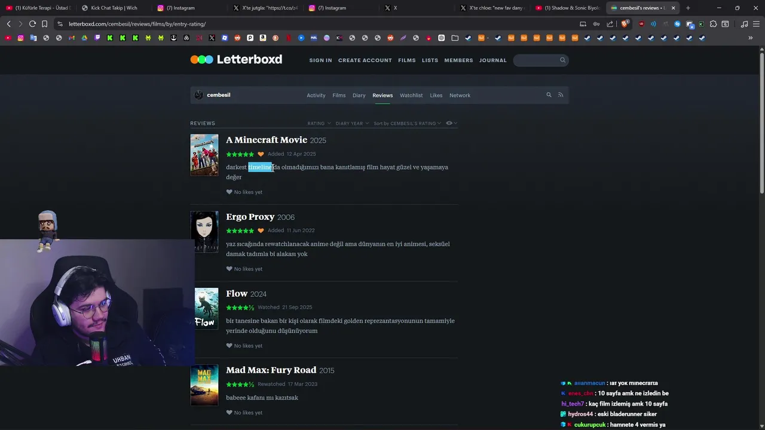Open the Flow title link

pyautogui.click(x=237, y=294)
